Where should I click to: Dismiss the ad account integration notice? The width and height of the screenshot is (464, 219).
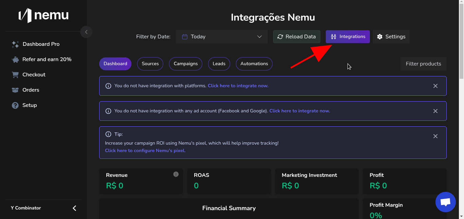click(x=435, y=111)
